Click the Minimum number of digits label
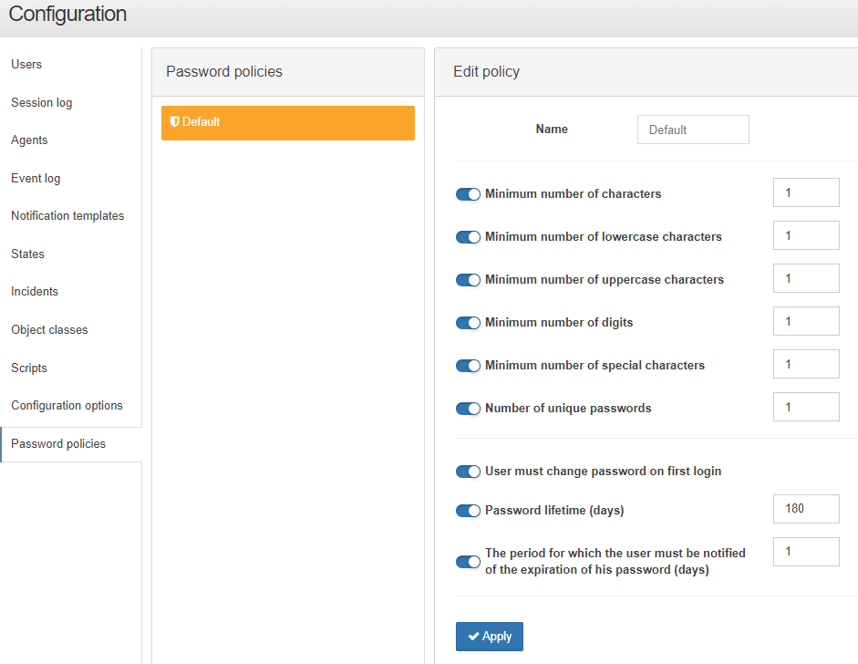Viewport: 858px width, 664px height. [559, 322]
